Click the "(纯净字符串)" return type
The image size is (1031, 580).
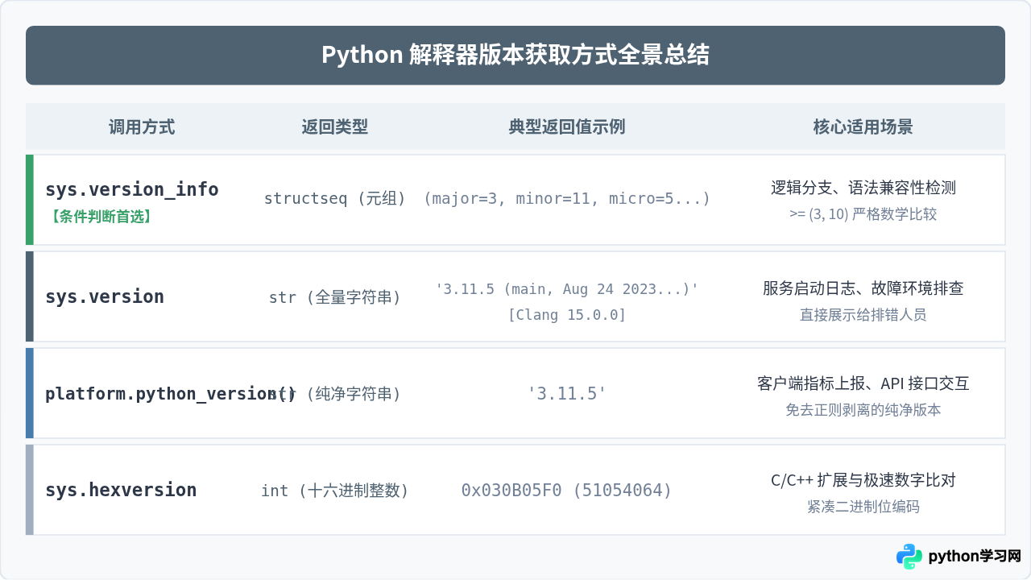coord(354,394)
